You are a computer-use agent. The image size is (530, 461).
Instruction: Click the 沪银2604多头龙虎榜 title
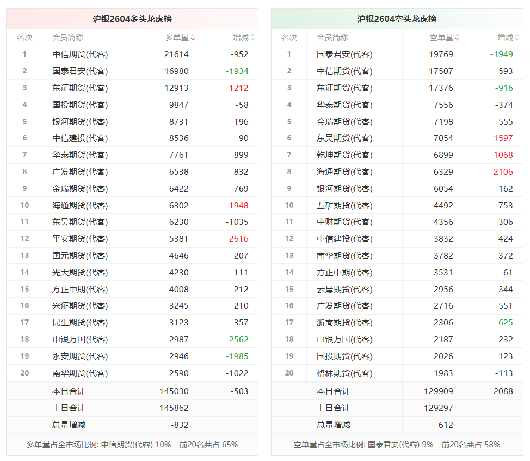(x=132, y=19)
